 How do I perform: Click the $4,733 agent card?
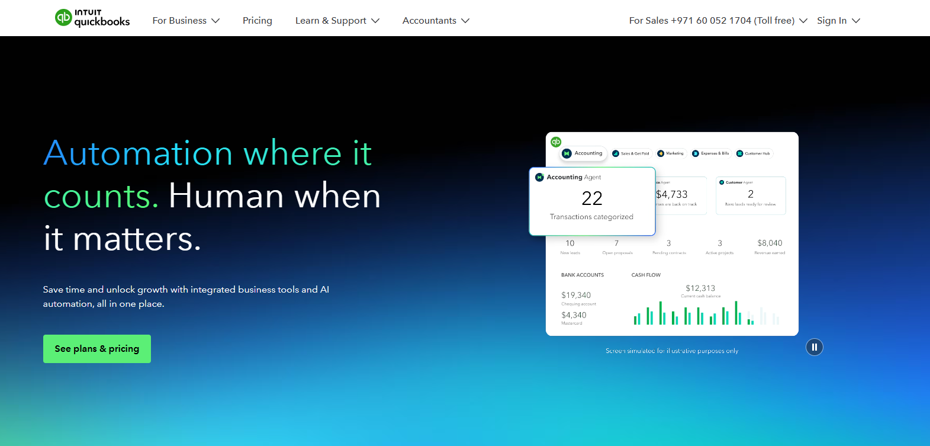coord(681,195)
